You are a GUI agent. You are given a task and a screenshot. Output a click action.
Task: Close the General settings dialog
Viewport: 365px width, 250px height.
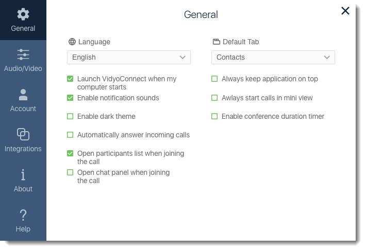[x=345, y=11]
